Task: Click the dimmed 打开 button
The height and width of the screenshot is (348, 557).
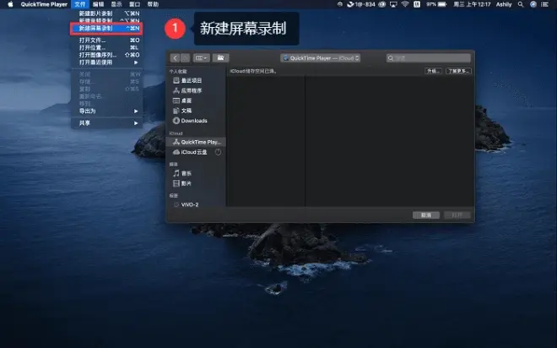Action: pos(457,215)
